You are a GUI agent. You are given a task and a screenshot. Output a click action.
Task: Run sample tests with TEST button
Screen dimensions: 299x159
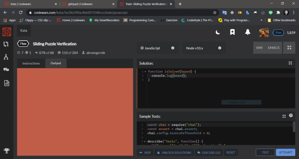pyautogui.click(x=265, y=152)
